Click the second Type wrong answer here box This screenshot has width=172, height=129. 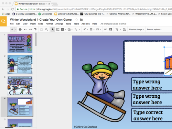point(152,99)
